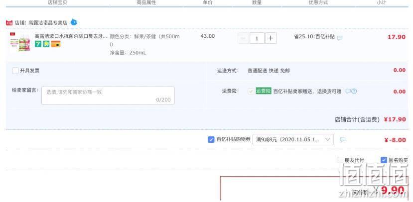Click the quantity input field showing 1
413x202 pixels.
tap(257, 38)
